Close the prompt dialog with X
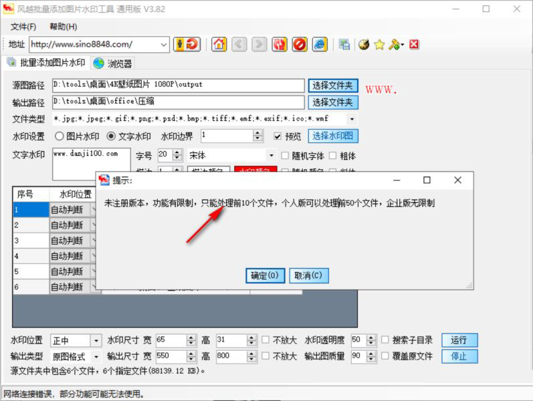Screen dimensions: 533x401 458,180
